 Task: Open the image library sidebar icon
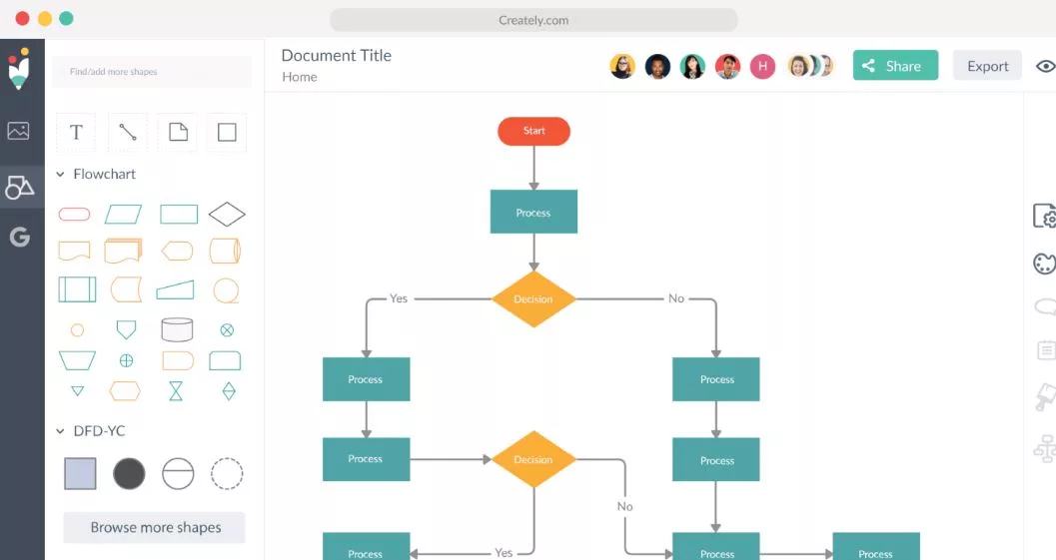tap(18, 130)
